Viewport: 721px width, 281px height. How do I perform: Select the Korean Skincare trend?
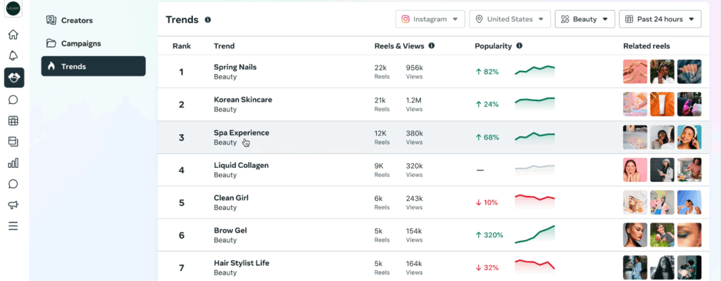242,100
